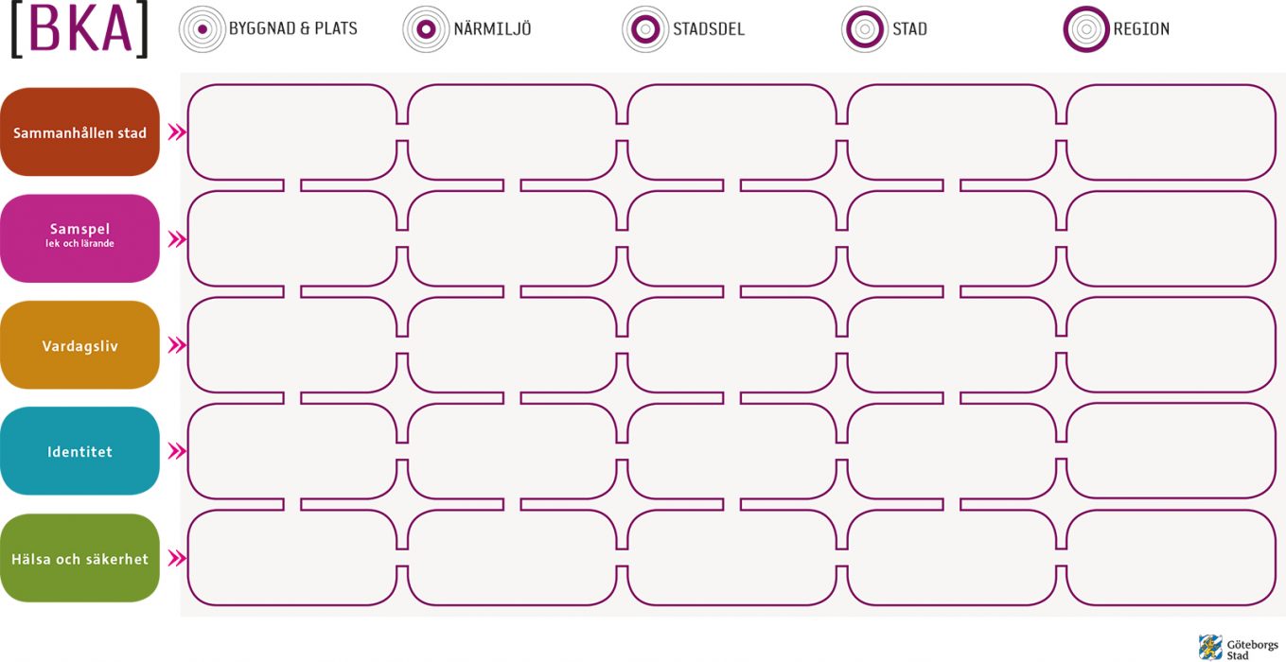
Task: Click the Göteborgs Stad logo
Action: pos(1238,648)
